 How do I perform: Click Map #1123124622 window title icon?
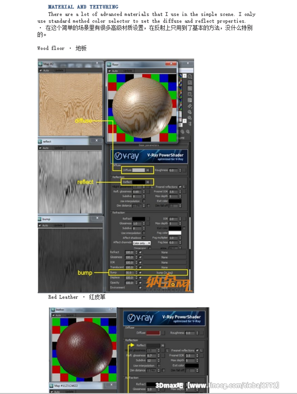pyautogui.click(x=51, y=386)
